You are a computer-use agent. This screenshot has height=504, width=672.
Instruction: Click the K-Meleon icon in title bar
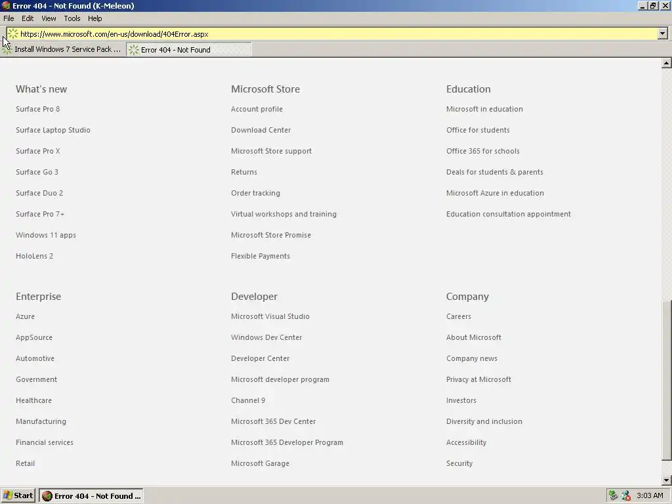6,5
